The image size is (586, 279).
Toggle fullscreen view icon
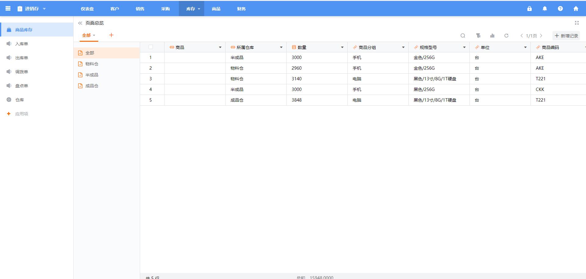pyautogui.click(x=577, y=23)
